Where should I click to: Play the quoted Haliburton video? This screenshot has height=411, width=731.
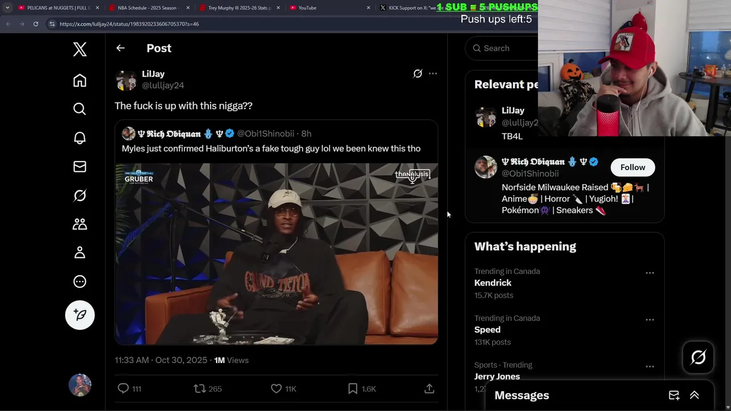click(x=276, y=254)
